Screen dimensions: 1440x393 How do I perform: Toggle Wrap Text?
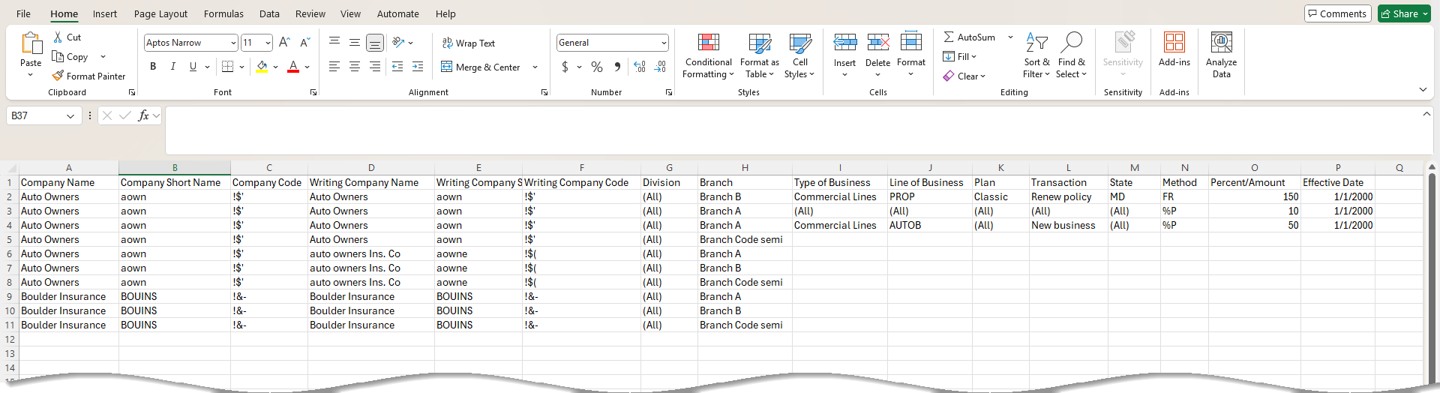pyautogui.click(x=469, y=43)
